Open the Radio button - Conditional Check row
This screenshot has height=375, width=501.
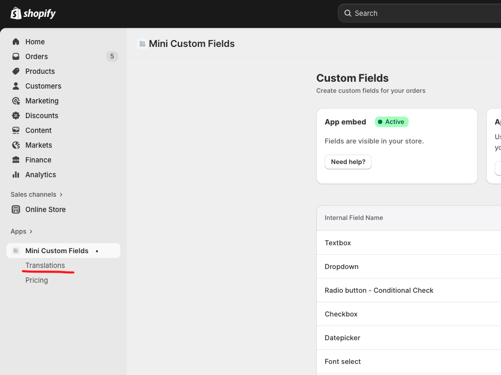click(379, 290)
